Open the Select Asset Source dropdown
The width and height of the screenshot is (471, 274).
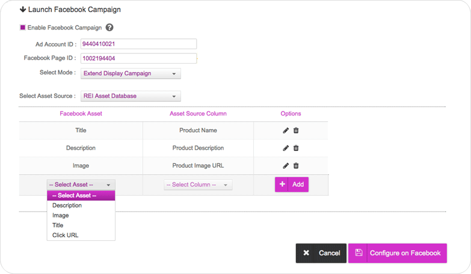(131, 96)
